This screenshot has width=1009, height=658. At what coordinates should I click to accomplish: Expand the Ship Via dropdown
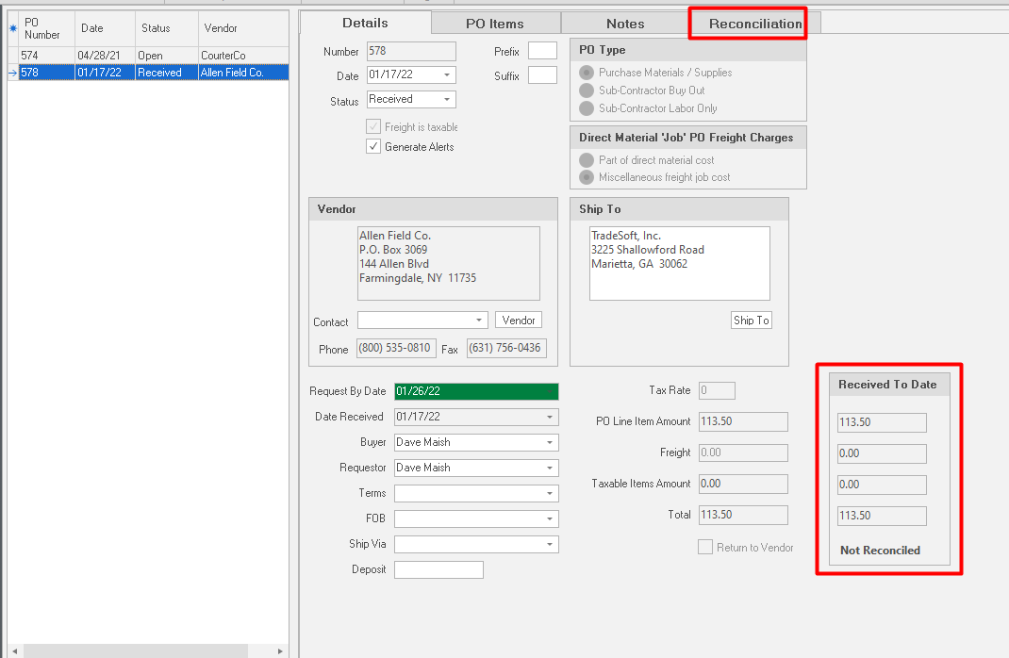[549, 545]
